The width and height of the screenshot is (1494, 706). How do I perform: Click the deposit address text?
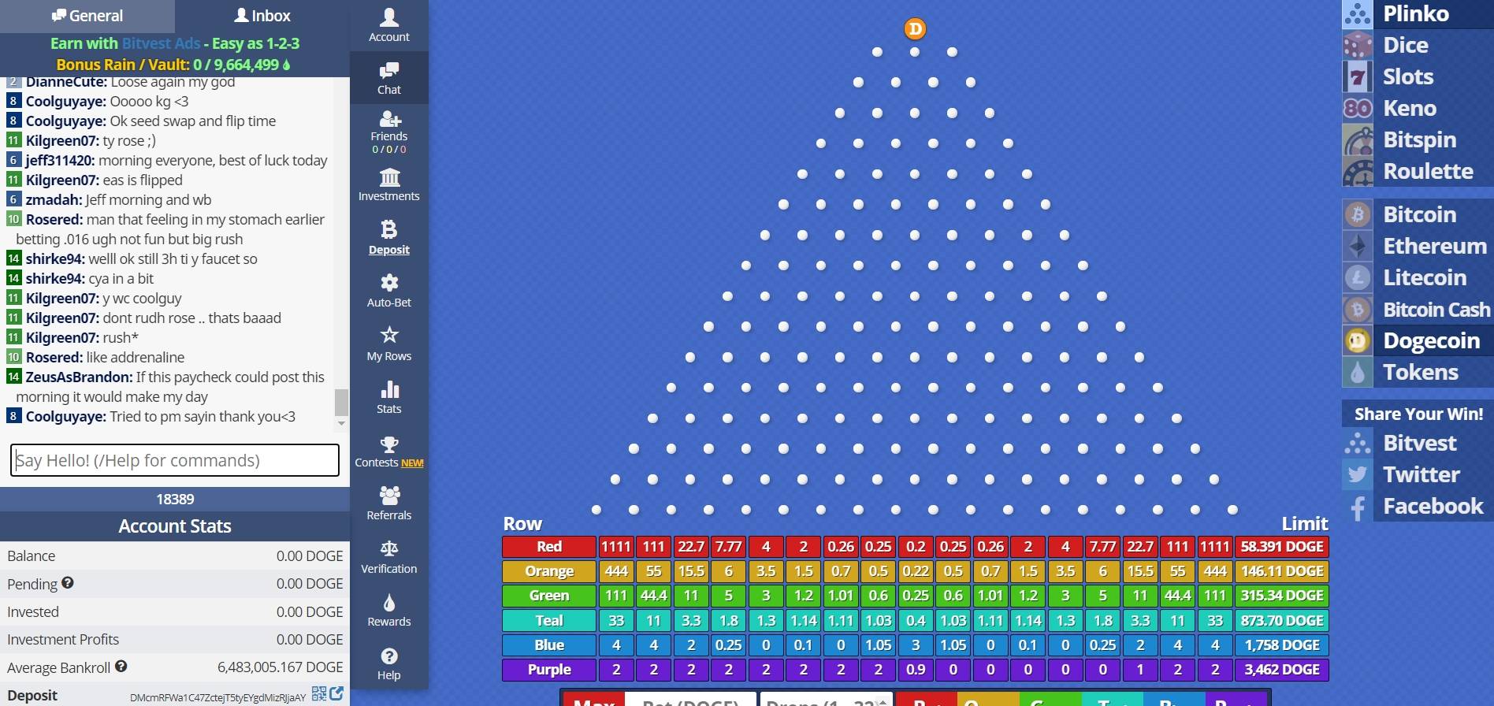[x=217, y=697]
